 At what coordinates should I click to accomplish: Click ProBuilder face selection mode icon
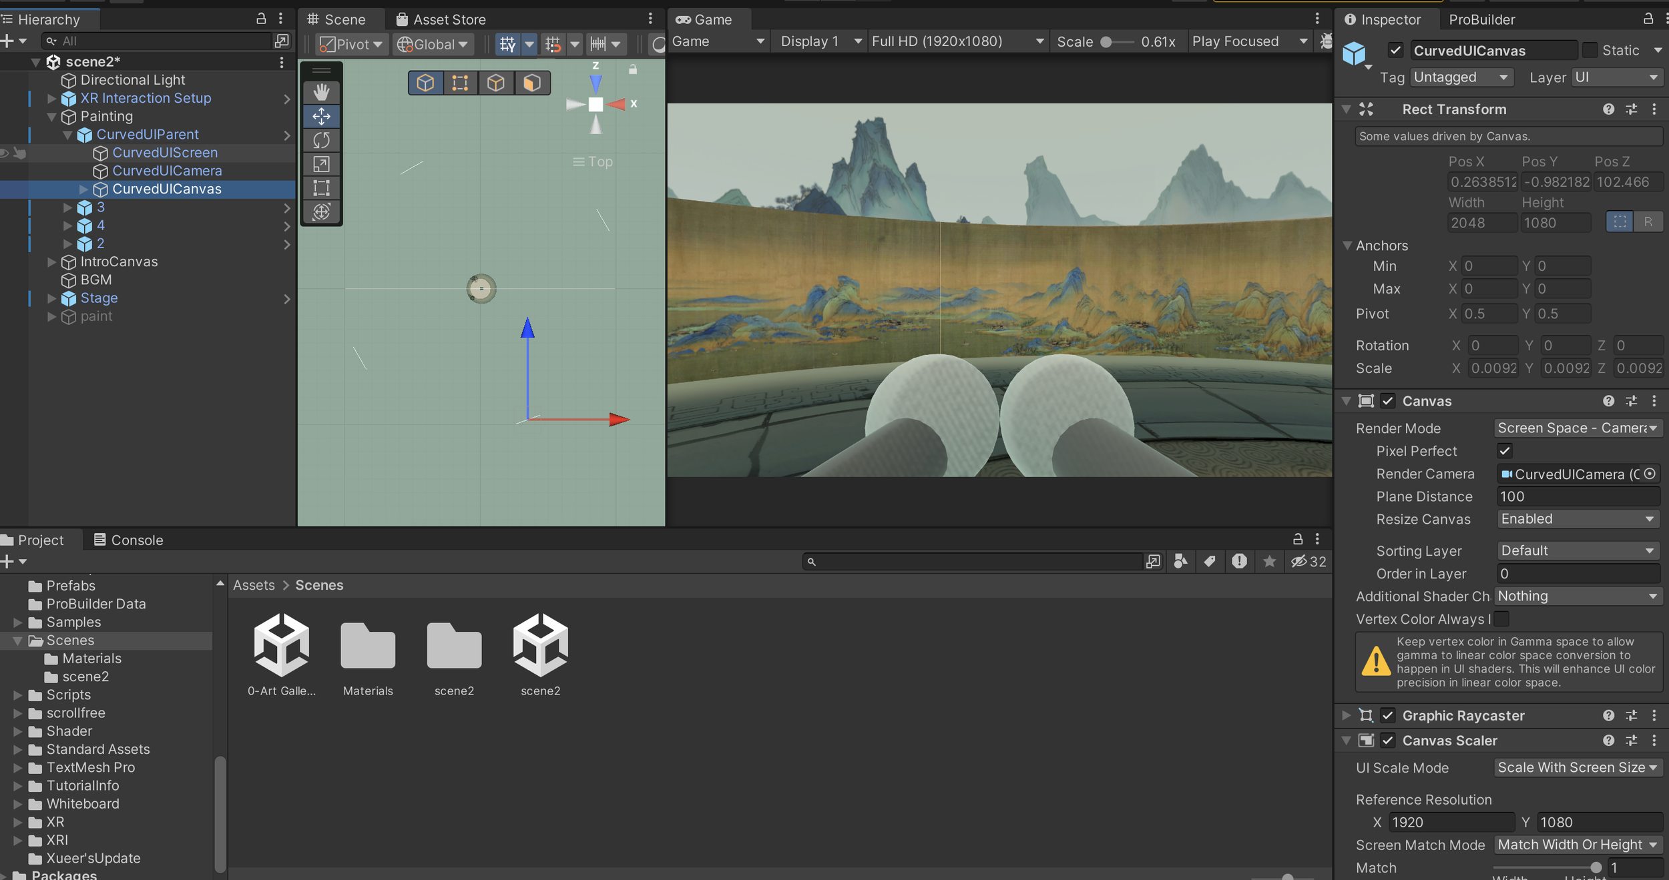coord(531,83)
